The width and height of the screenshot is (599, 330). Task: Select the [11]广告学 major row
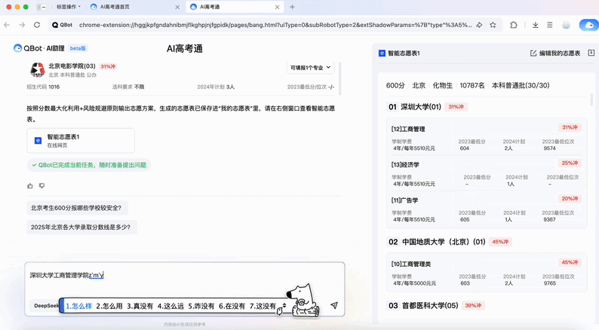pyautogui.click(x=487, y=209)
